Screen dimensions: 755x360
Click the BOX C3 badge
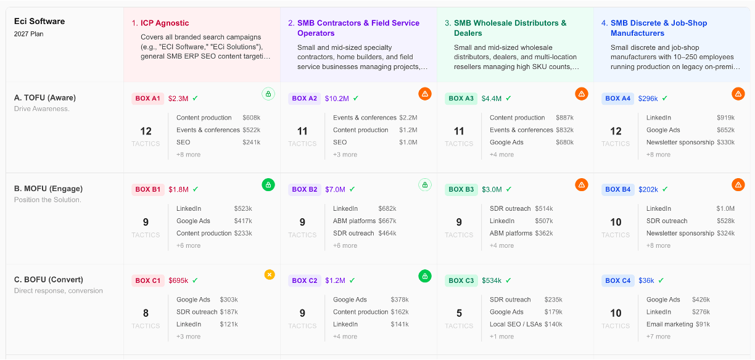[461, 280]
